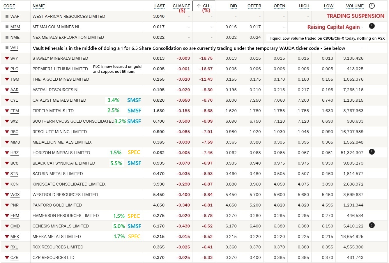389x263 pixels.
Task: Click the alert icon on the HRZ row
Action: pos(372,152)
